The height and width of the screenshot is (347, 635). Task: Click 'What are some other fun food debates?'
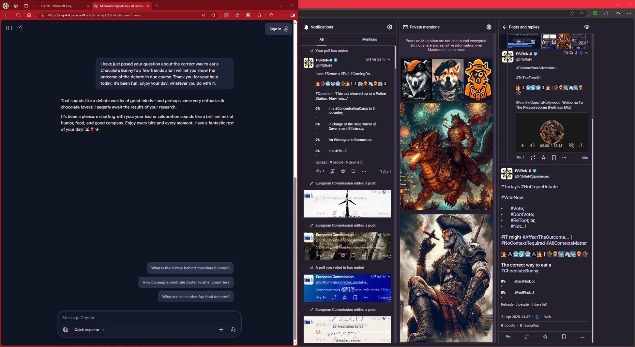click(x=196, y=296)
